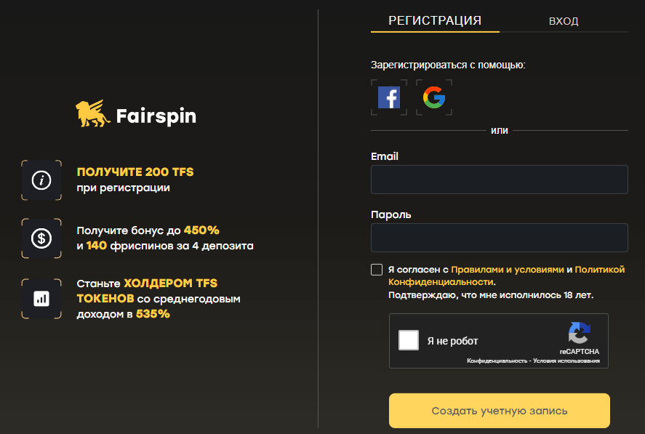Sign up using Google
The width and height of the screenshot is (645, 434).
pyautogui.click(x=434, y=97)
